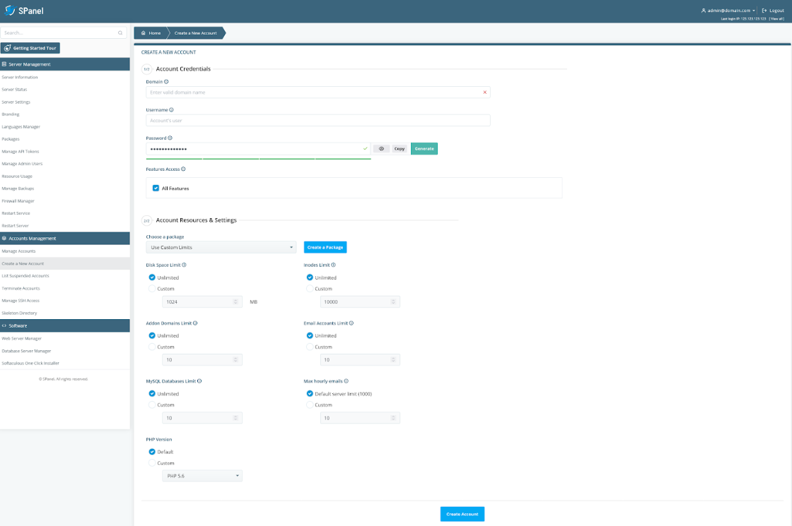Toggle the password visibility eye icon

point(381,148)
